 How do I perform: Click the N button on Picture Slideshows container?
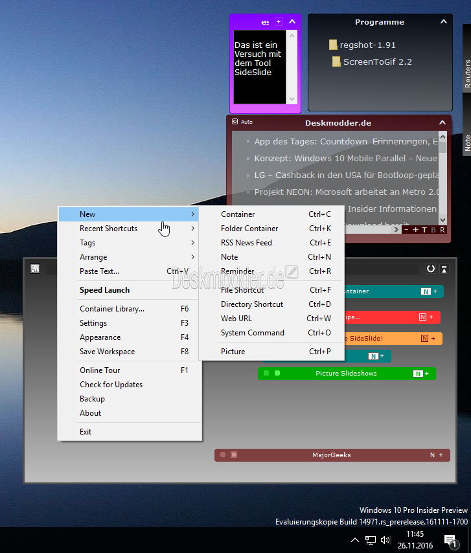418,374
